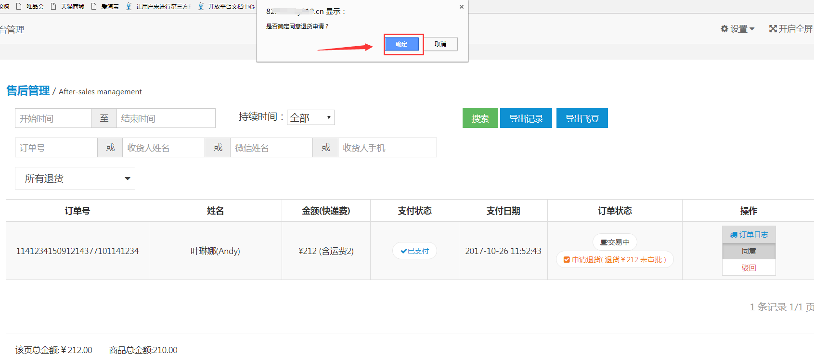The height and width of the screenshot is (356, 814).
Task: Click the amount ¥212 (含运费2)
Action: 326,251
